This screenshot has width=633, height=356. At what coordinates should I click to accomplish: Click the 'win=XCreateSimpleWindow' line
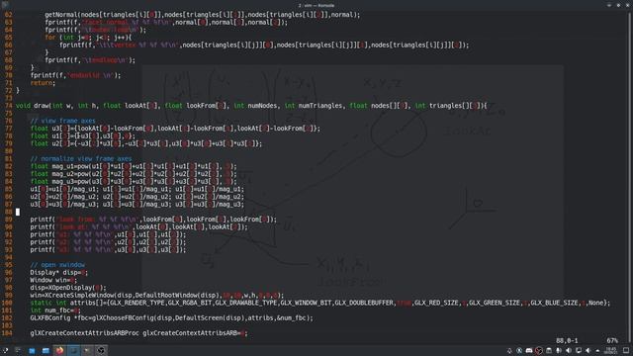click(x=157, y=295)
